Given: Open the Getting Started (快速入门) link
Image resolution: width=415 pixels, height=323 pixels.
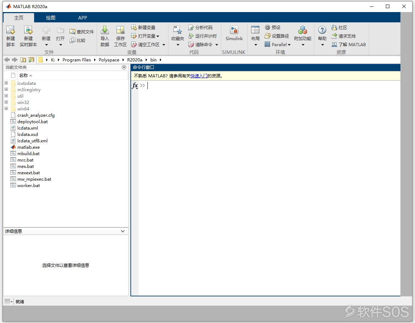Looking at the screenshot, I should pos(199,76).
